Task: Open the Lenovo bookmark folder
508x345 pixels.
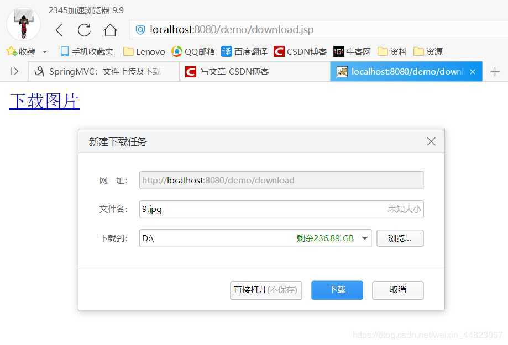Action: click(144, 51)
